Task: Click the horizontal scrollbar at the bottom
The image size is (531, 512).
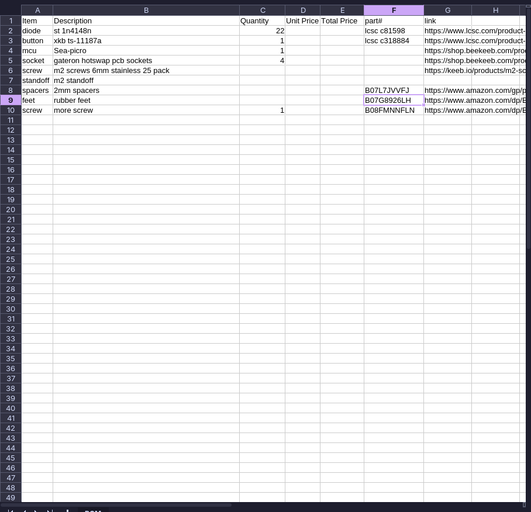Action: 117,505
